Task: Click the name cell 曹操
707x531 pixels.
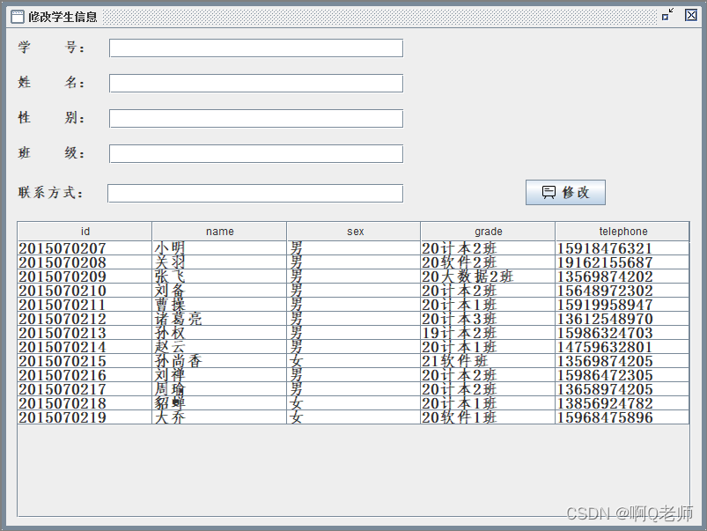Action: [x=219, y=305]
